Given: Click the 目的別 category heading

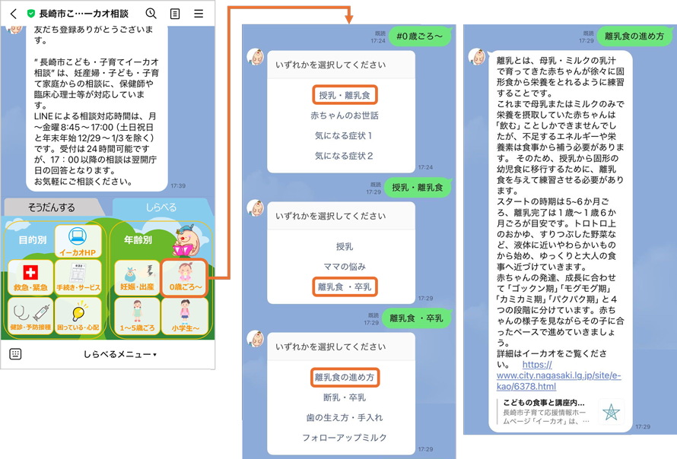Looking at the screenshot, I should click(x=33, y=240).
